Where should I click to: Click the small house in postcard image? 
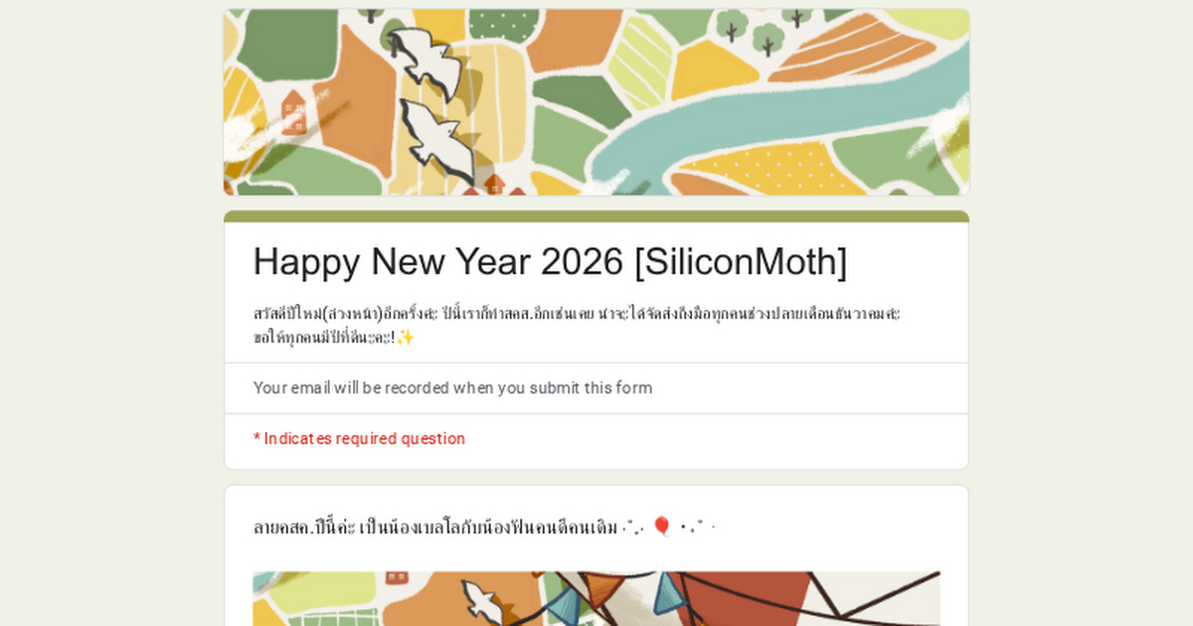pos(396,576)
